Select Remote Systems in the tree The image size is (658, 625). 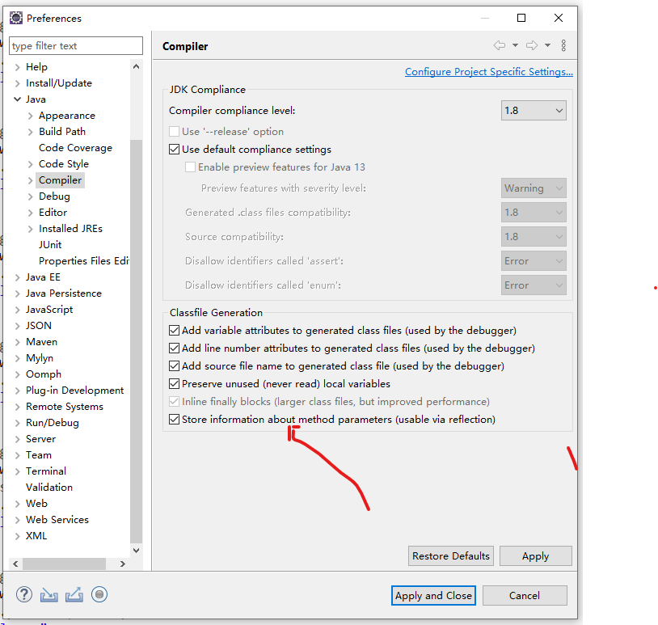pyautogui.click(x=65, y=407)
